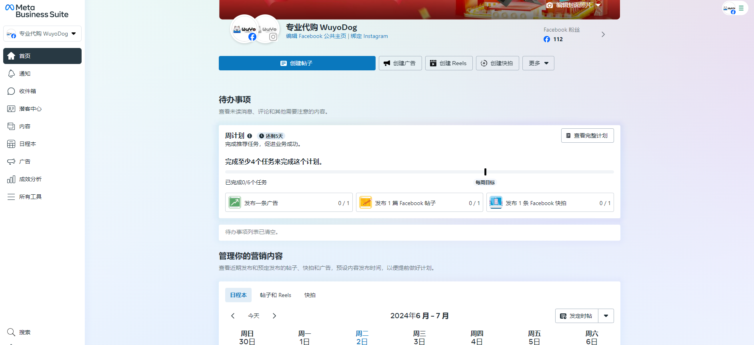Open the 日程本 calendar grid icon
This screenshot has width=754, height=345.
click(x=11, y=144)
